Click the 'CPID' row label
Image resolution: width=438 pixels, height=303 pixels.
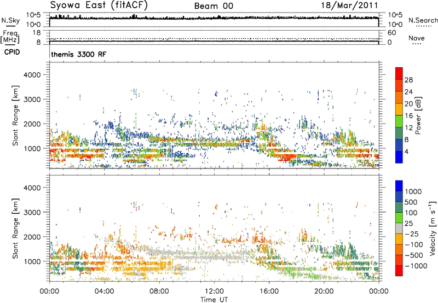coord(12,52)
